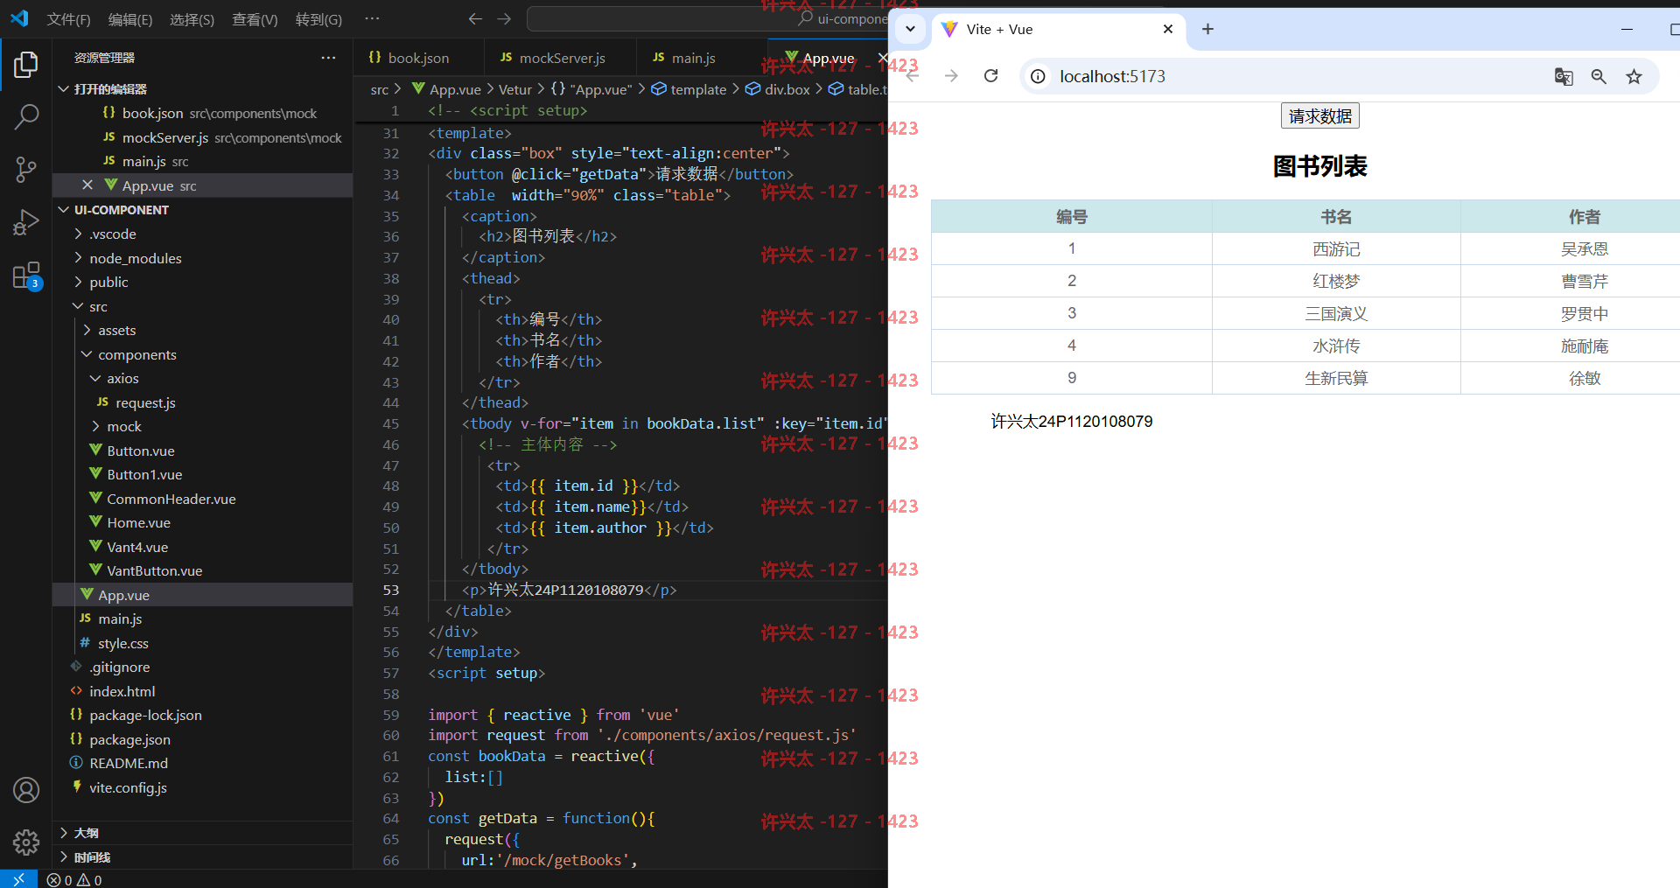Bookmark this page with star icon
The width and height of the screenshot is (1680, 888).
pos(1634,76)
